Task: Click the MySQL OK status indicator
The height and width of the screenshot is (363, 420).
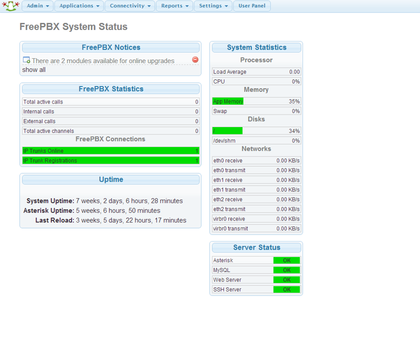Action: pyautogui.click(x=287, y=270)
